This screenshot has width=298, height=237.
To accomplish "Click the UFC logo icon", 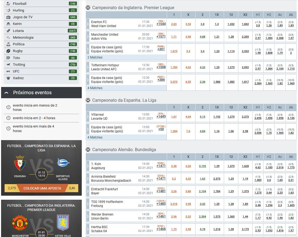I will [x=8, y=71].
